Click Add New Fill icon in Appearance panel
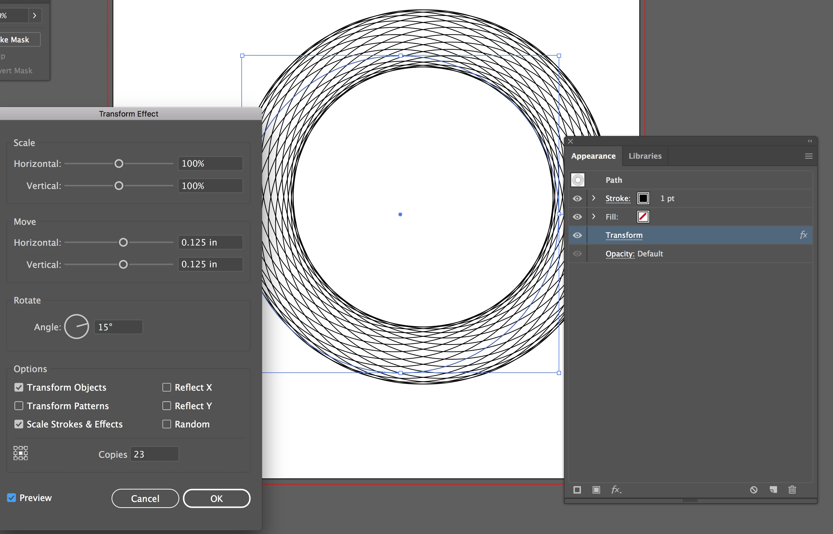833x534 pixels. 596,490
